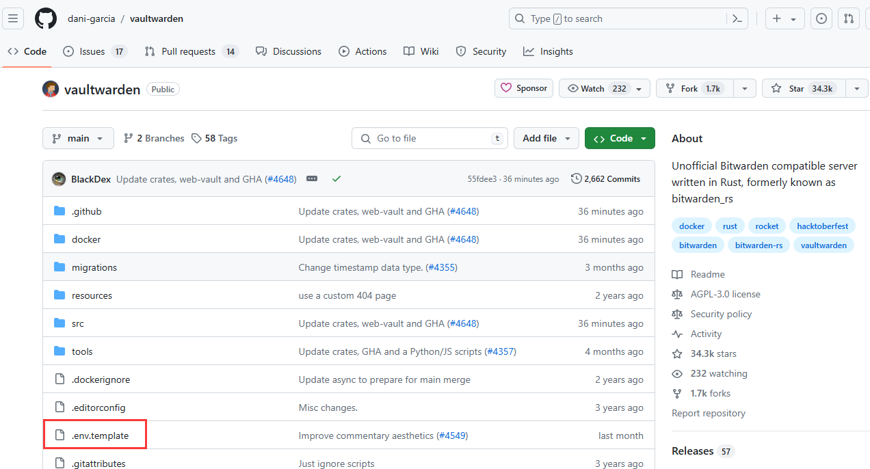Open the .github folder icon
Image resolution: width=870 pixels, height=469 pixels.
tap(60, 211)
